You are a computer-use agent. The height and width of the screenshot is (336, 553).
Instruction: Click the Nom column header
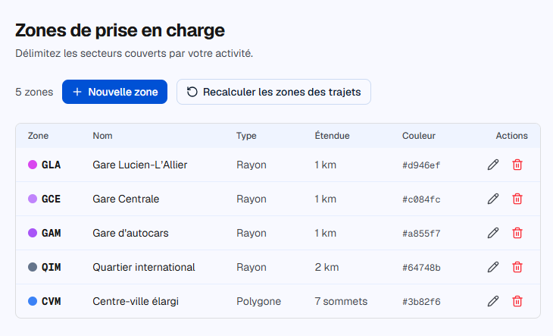click(102, 136)
